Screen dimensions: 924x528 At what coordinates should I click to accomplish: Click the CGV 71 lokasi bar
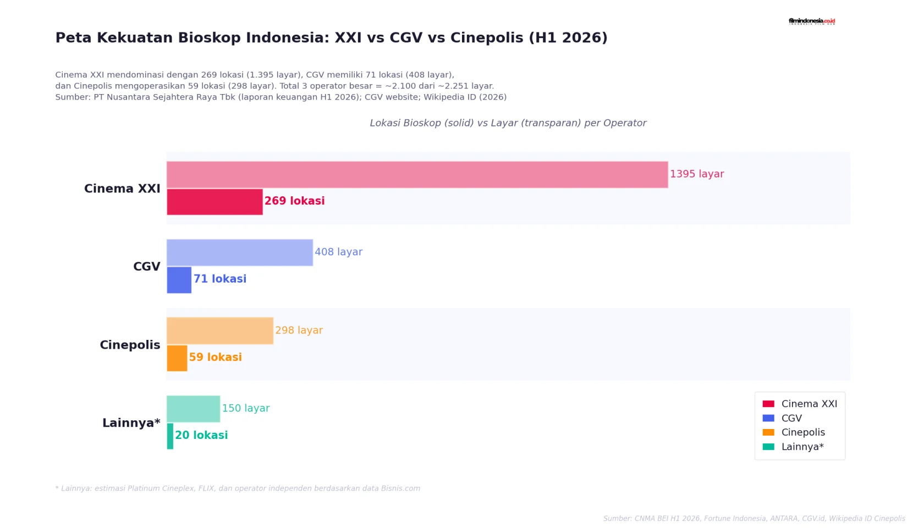(179, 280)
